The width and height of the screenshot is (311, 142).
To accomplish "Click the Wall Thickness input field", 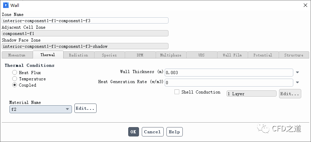I will point(229,72).
